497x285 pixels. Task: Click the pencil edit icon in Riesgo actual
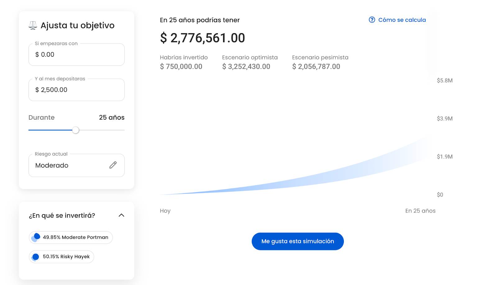113,165
